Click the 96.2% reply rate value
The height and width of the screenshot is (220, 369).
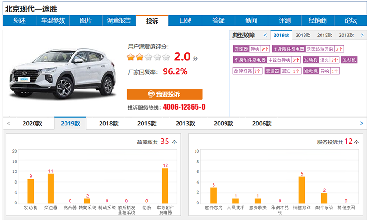tap(175, 71)
